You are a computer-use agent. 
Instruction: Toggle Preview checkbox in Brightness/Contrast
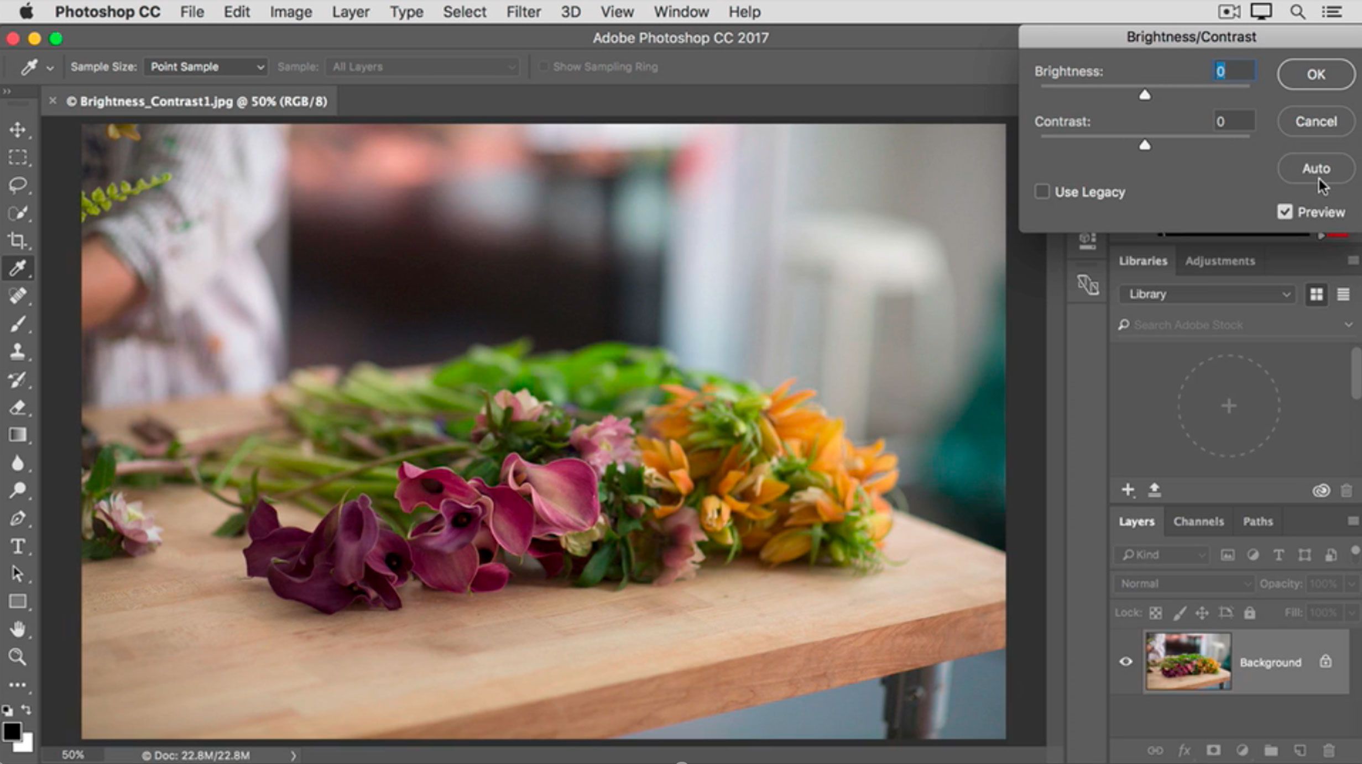pyautogui.click(x=1285, y=212)
